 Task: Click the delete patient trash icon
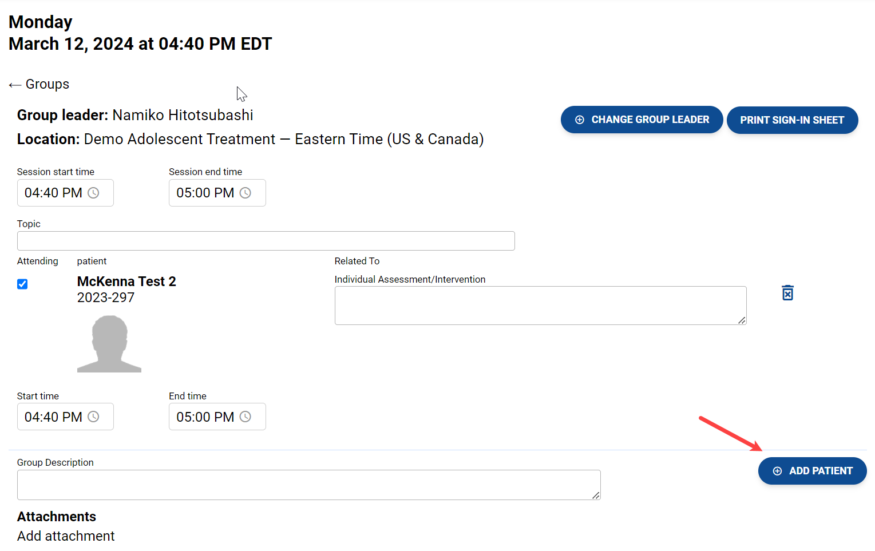coord(787,293)
